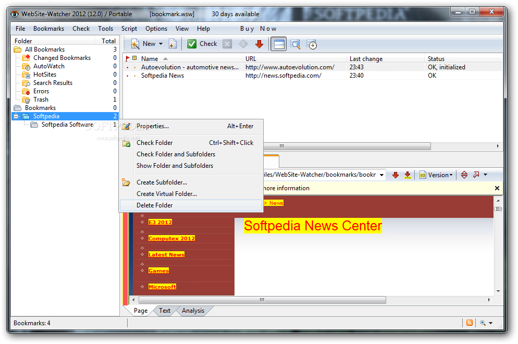Click the New bookmark wizard icon
The image size is (518, 344).
(x=135, y=44)
